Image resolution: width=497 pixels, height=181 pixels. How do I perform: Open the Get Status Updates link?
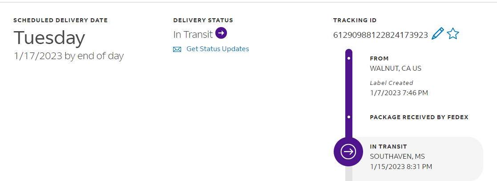pyautogui.click(x=218, y=49)
